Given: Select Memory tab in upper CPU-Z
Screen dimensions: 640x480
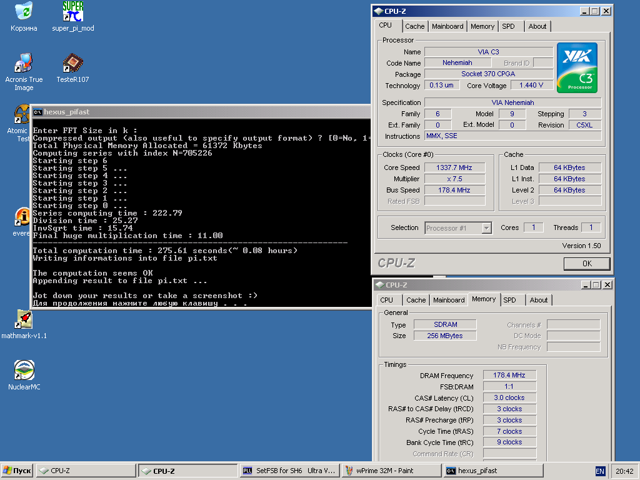Looking at the screenshot, I should (x=482, y=26).
